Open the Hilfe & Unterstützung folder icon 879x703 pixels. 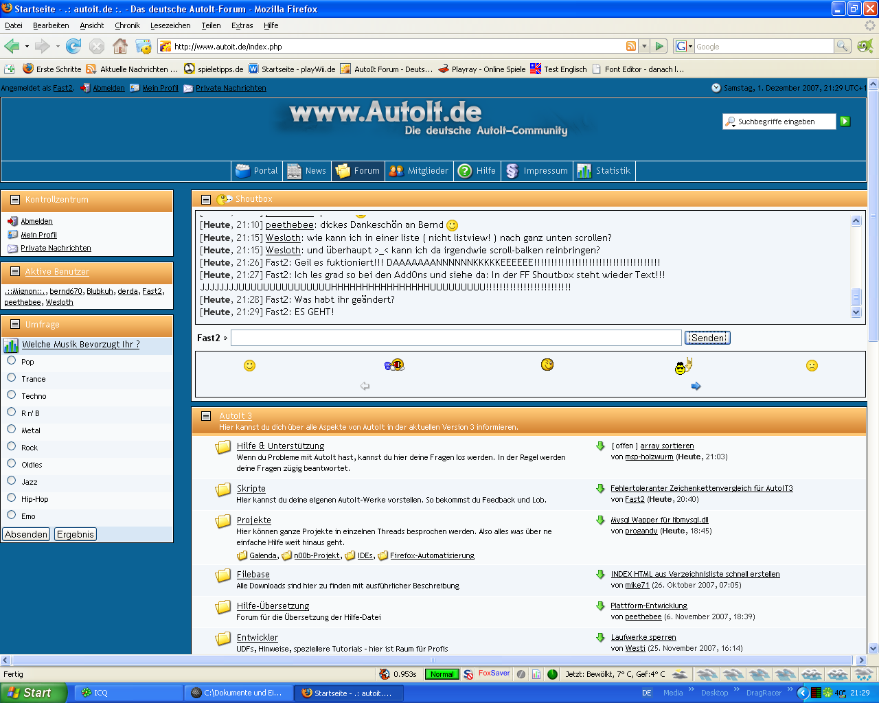pyautogui.click(x=223, y=448)
